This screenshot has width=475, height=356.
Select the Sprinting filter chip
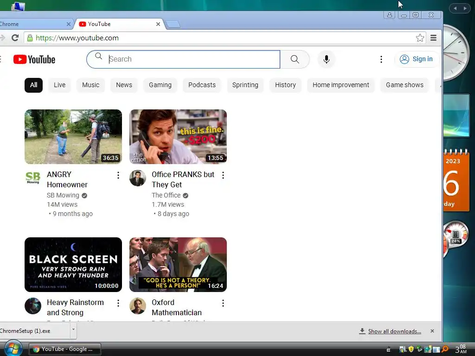click(x=245, y=85)
